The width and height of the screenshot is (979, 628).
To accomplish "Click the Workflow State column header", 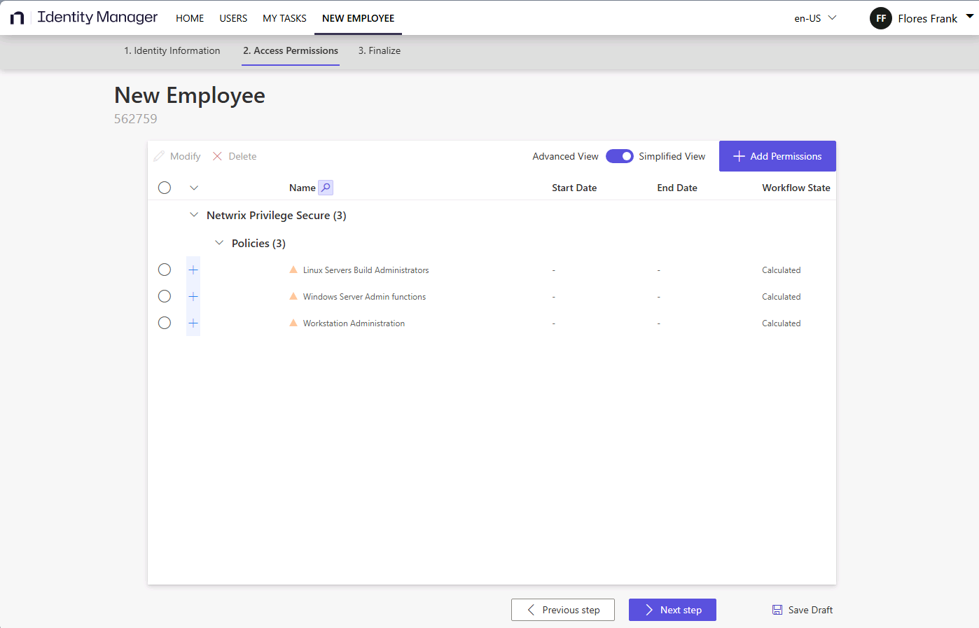I will (x=796, y=188).
